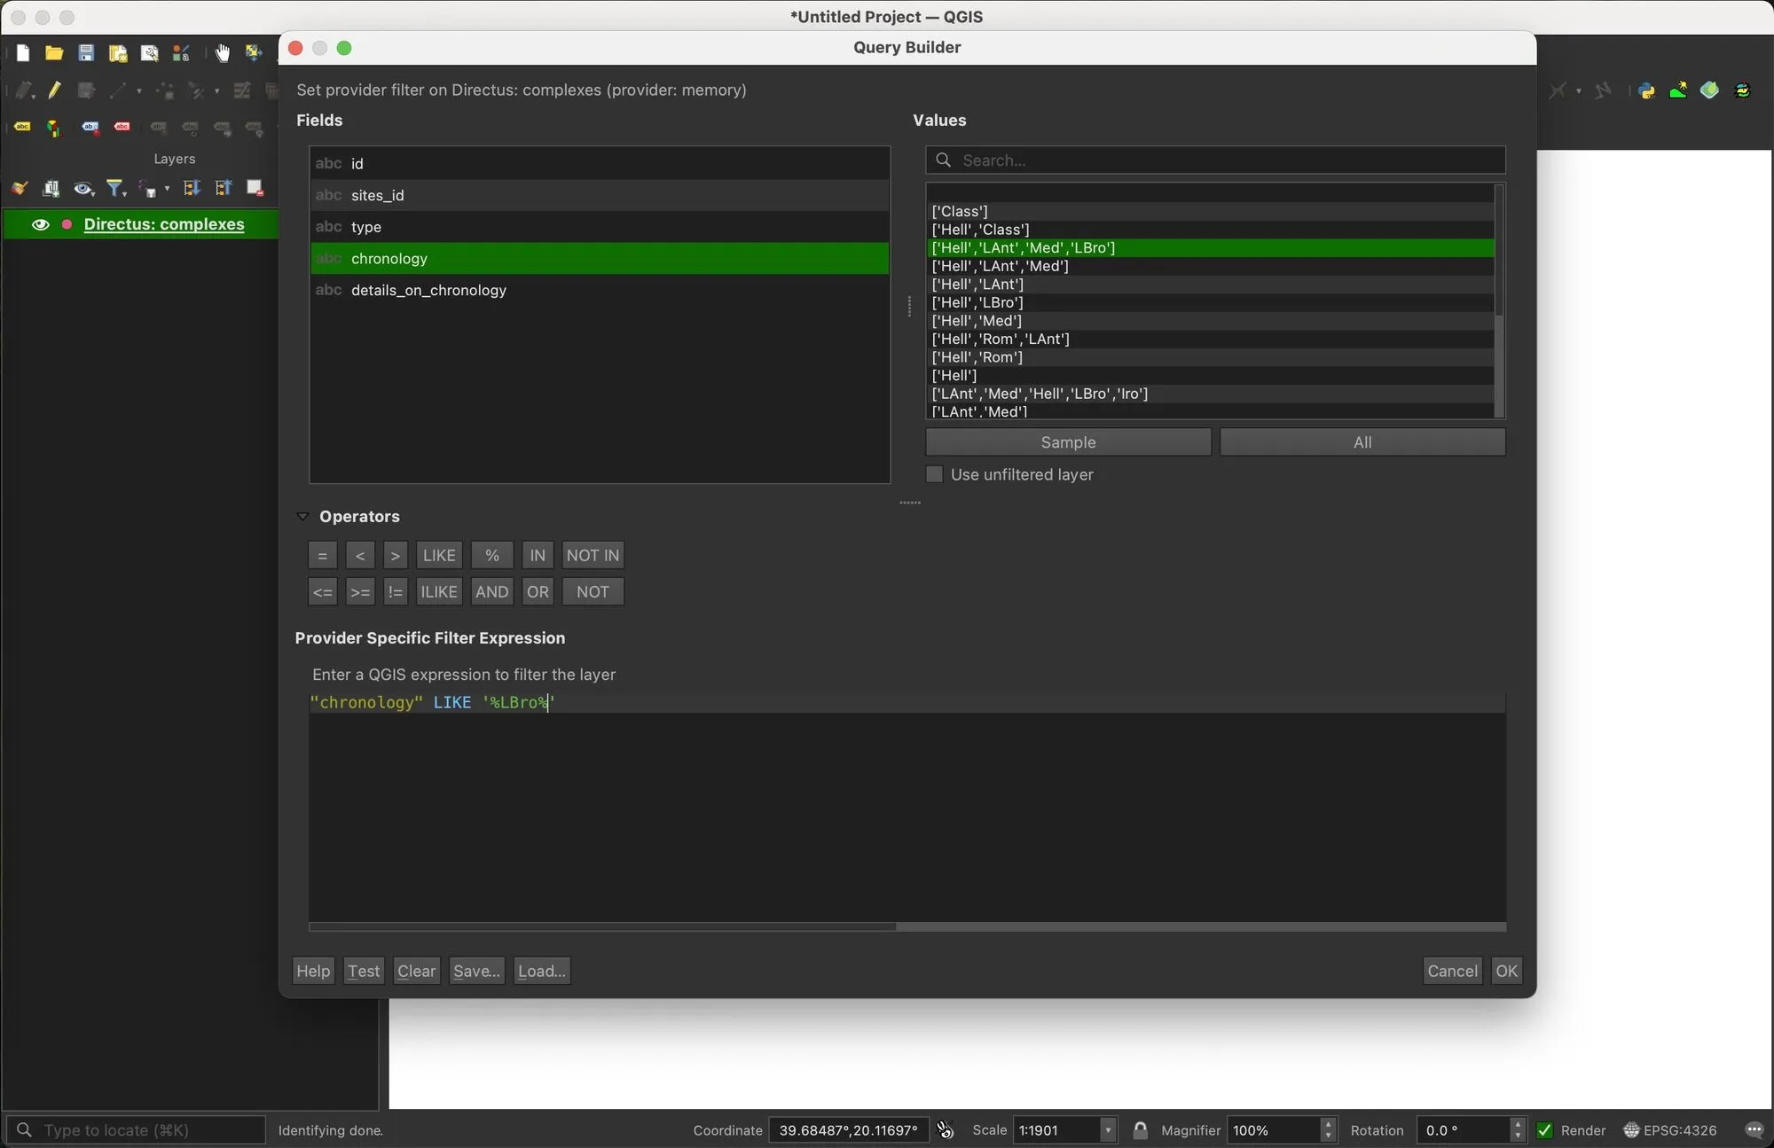Save the current project
Screen dimensions: 1774x1148
[x=85, y=52]
